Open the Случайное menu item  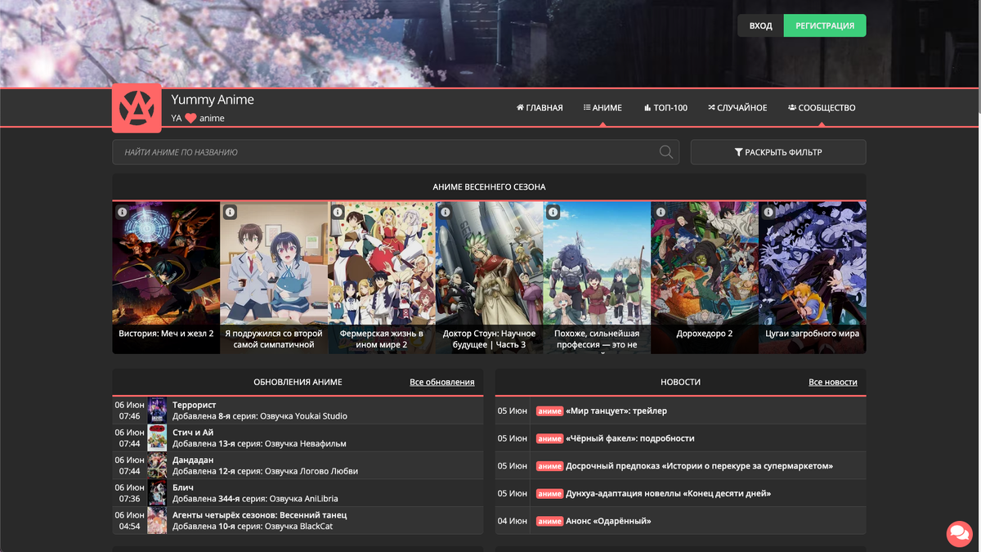[x=737, y=107]
